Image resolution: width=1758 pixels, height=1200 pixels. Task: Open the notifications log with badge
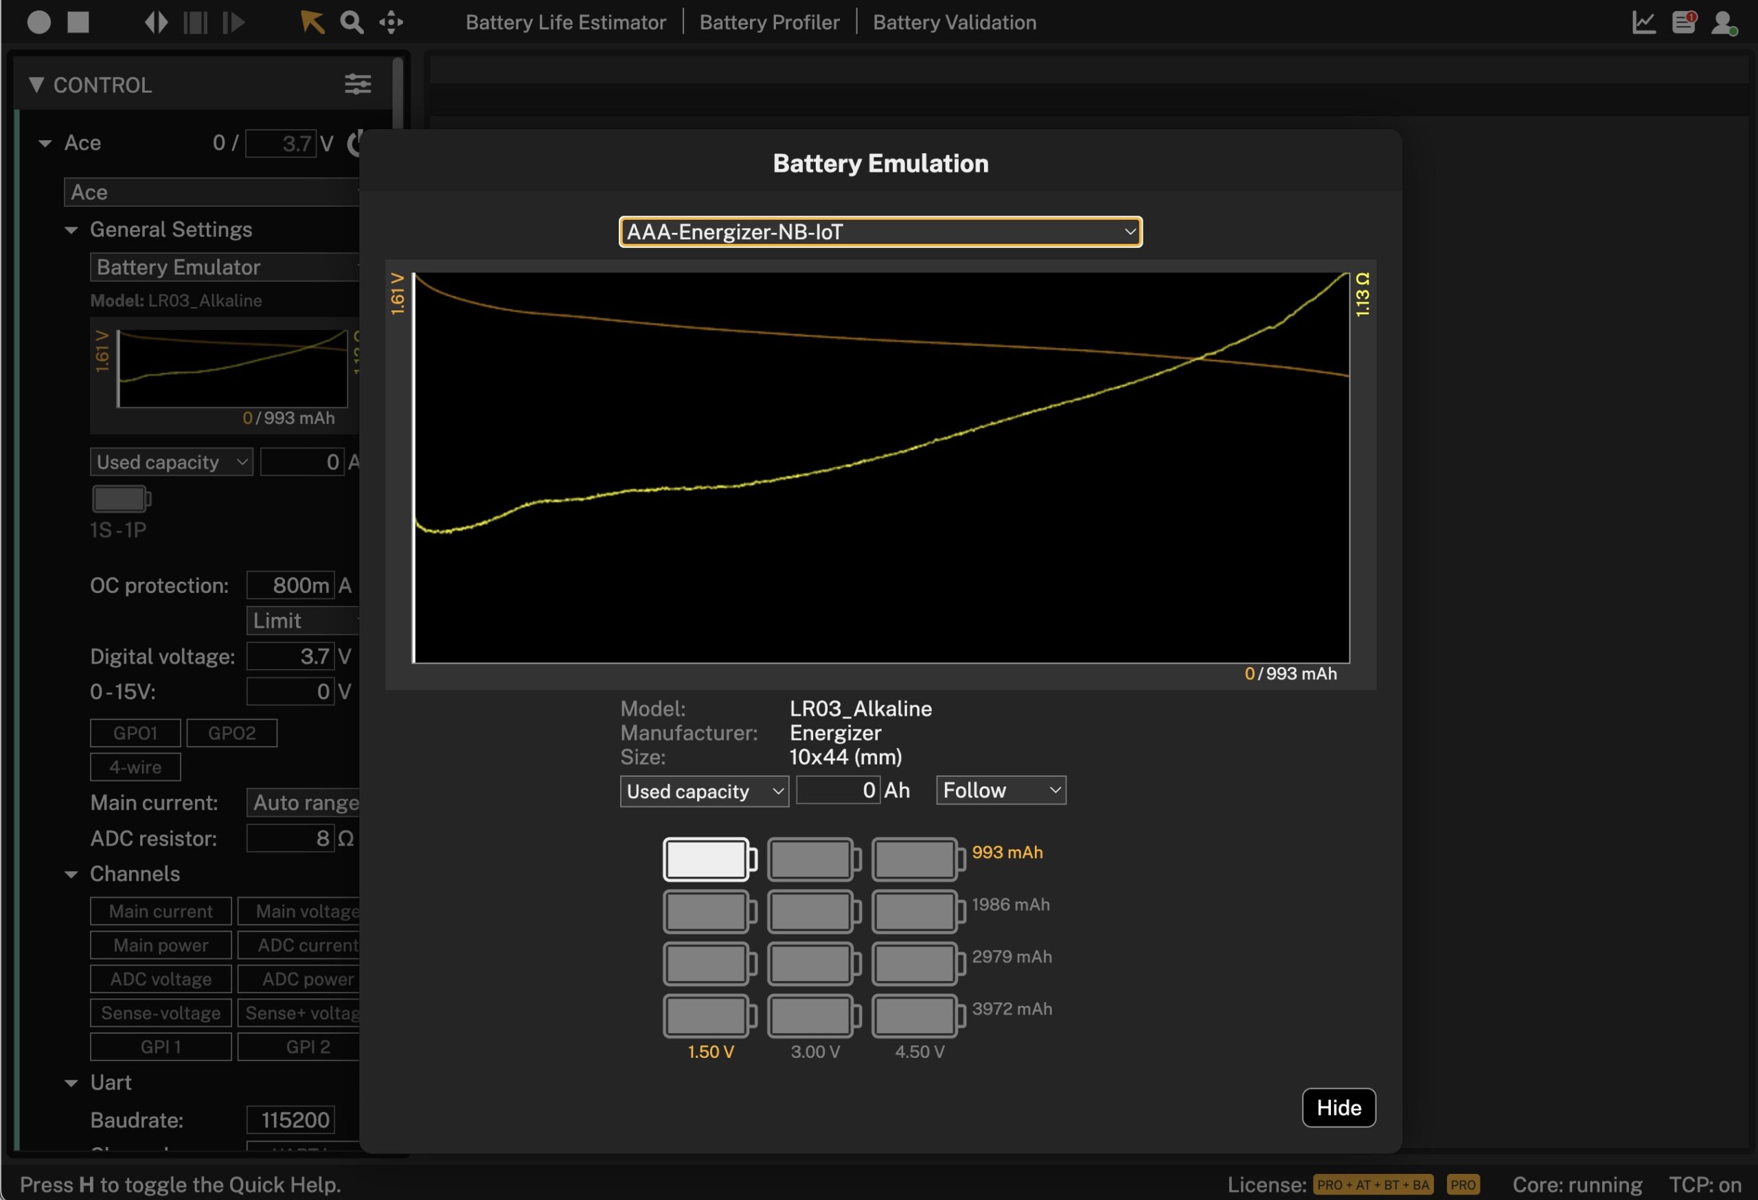click(x=1684, y=22)
